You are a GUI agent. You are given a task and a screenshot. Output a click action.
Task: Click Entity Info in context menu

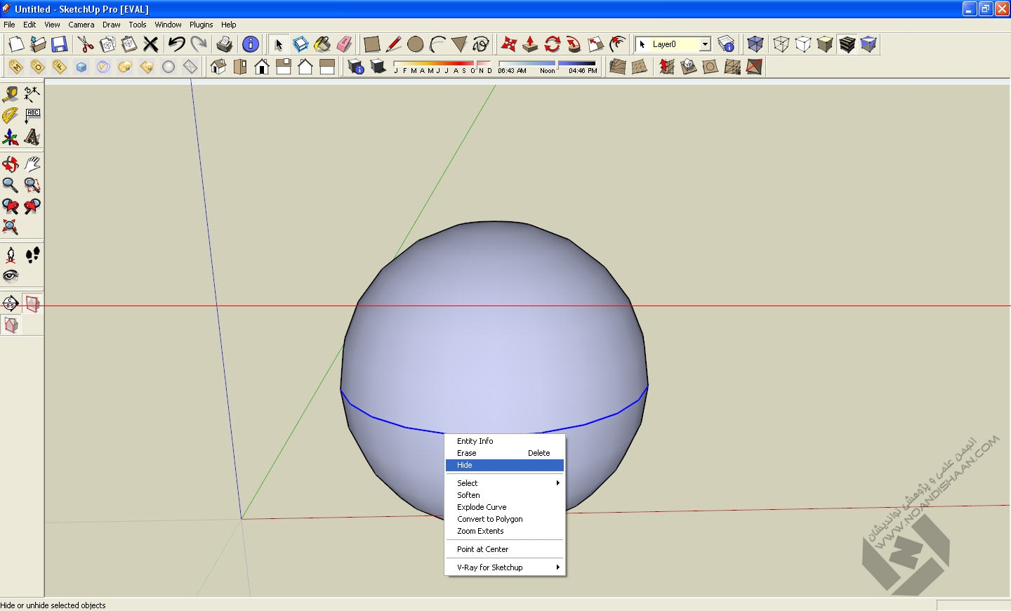point(475,441)
